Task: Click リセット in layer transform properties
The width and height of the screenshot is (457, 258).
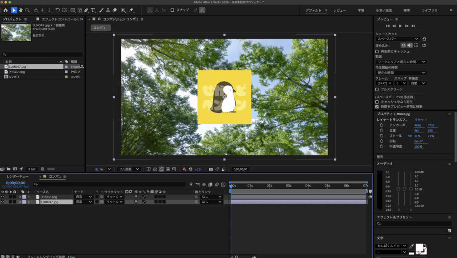Action: [x=420, y=120]
